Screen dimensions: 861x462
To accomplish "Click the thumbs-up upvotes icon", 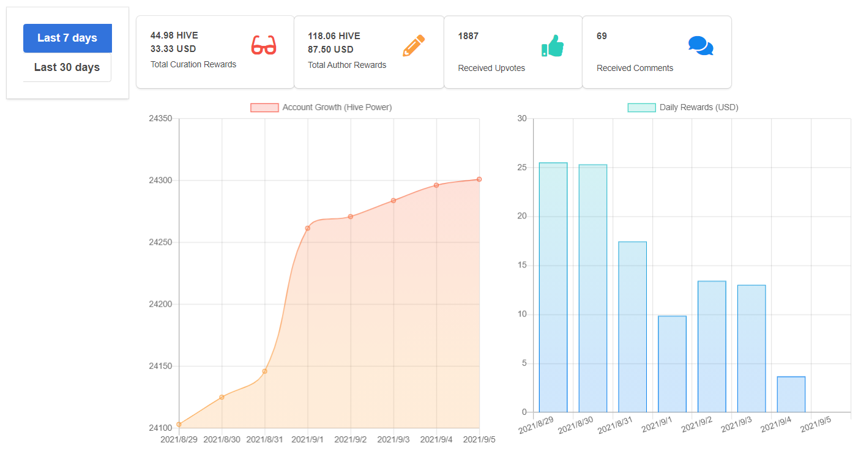I will pyautogui.click(x=552, y=46).
